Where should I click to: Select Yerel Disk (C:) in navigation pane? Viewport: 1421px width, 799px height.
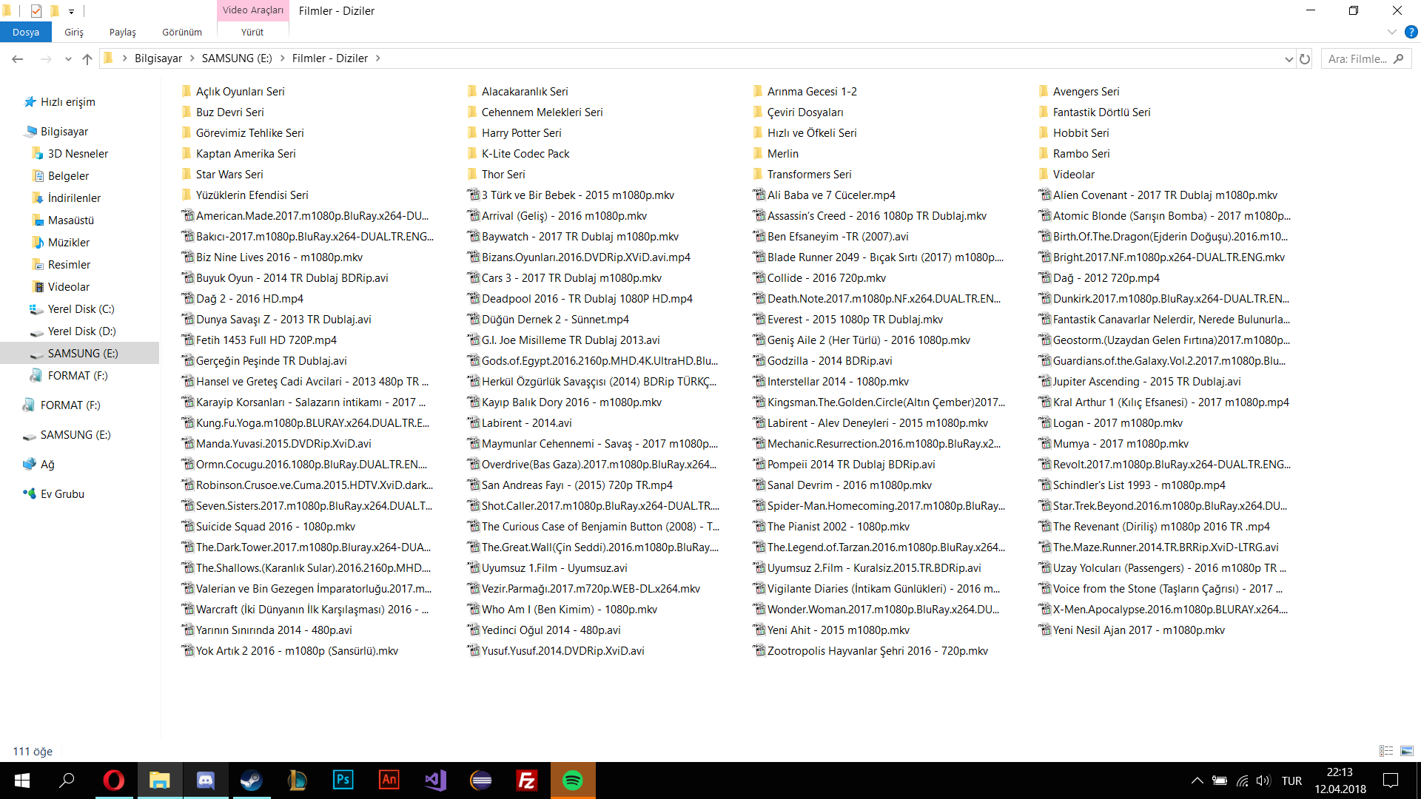click(81, 309)
